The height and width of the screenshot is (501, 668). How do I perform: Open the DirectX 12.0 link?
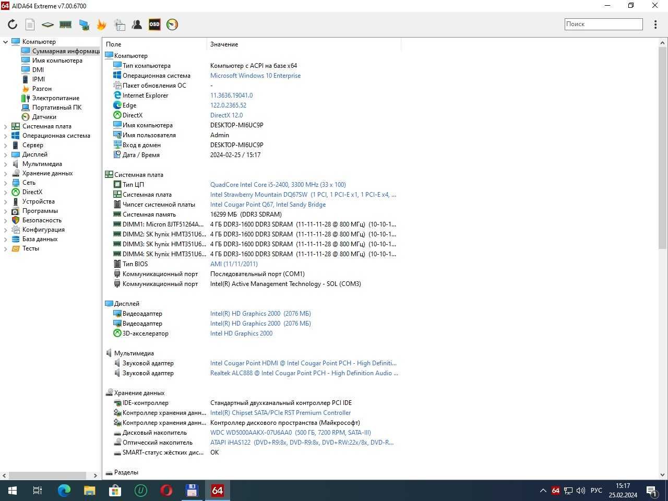(226, 115)
